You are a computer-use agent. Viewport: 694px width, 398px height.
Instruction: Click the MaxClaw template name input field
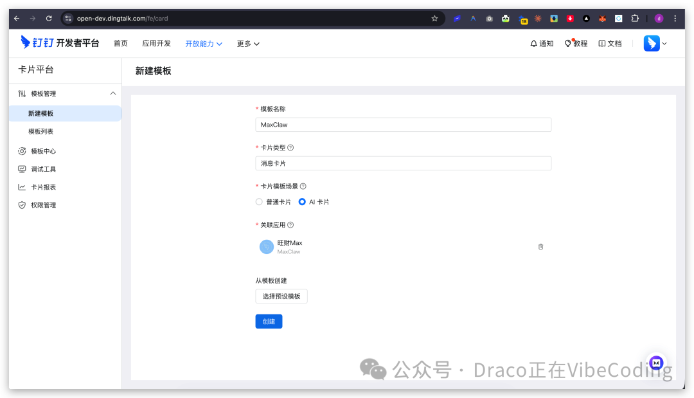pyautogui.click(x=403, y=124)
